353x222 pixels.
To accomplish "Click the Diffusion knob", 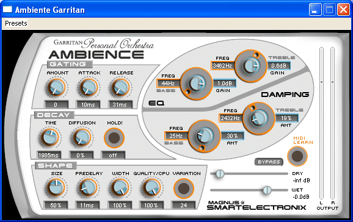I will point(81,137).
